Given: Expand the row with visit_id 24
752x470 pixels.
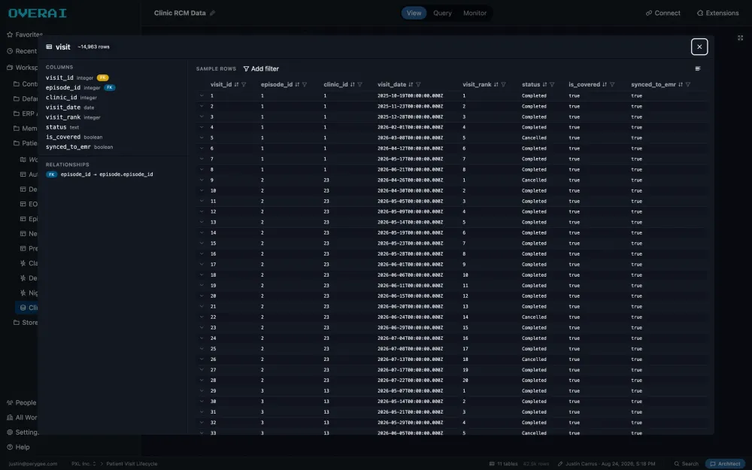Looking at the screenshot, I should [x=202, y=338].
